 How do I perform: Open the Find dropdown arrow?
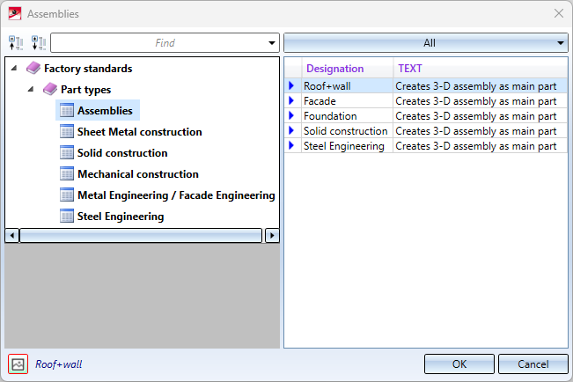click(x=271, y=43)
